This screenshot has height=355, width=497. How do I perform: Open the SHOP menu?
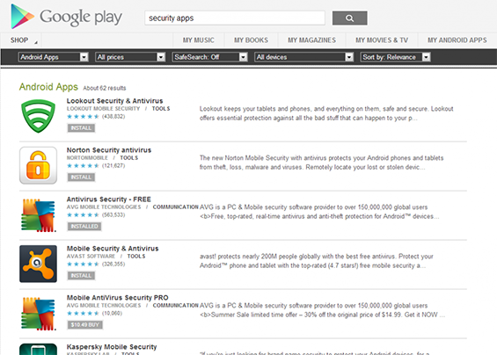(x=21, y=40)
